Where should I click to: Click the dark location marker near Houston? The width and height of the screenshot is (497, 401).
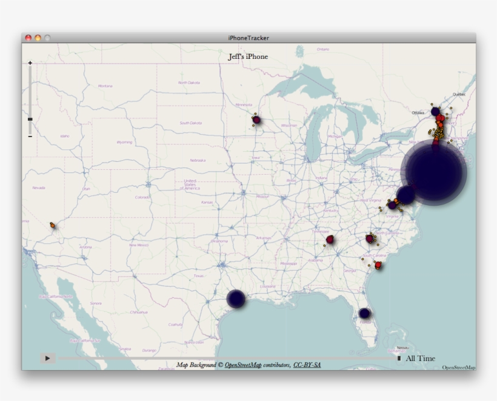236,298
